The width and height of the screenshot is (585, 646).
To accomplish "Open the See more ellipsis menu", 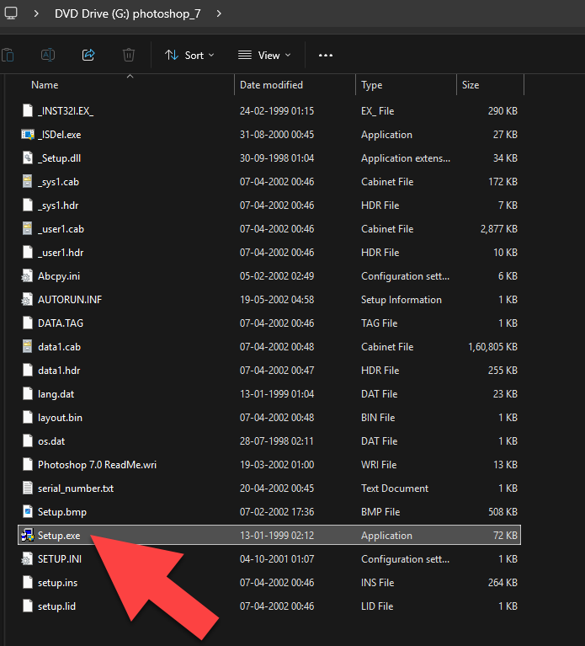I will tap(325, 56).
